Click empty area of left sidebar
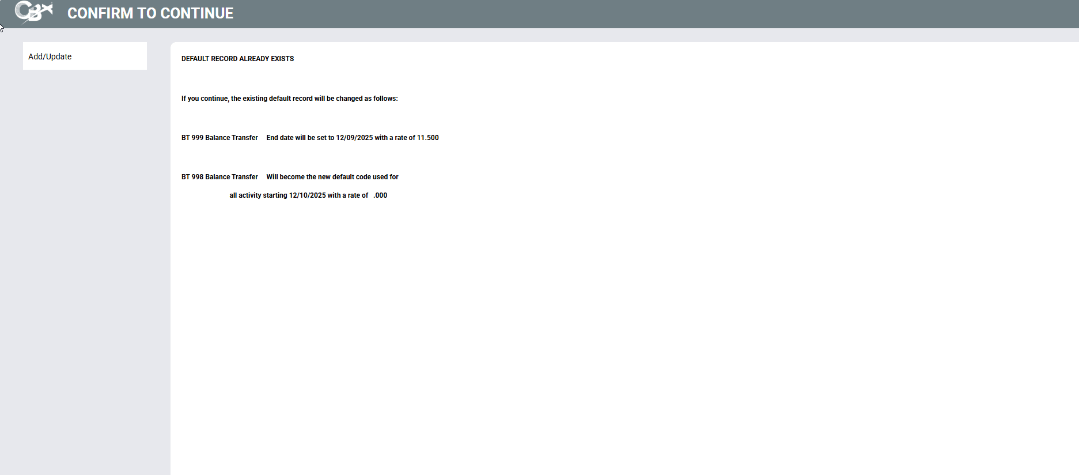Image resolution: width=1079 pixels, height=475 pixels. click(x=85, y=259)
